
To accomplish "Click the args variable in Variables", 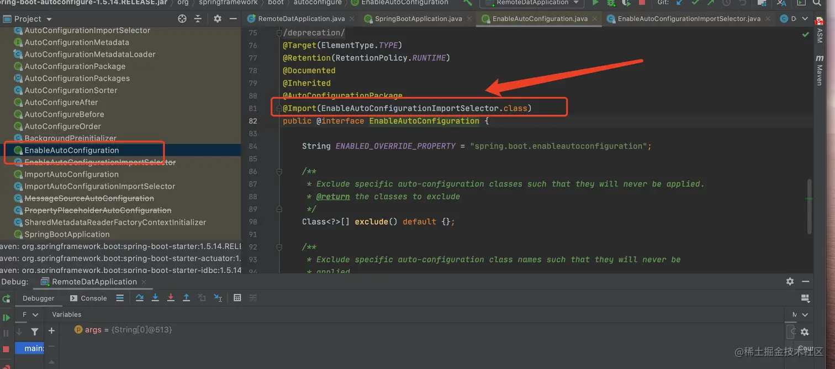I will [123, 330].
